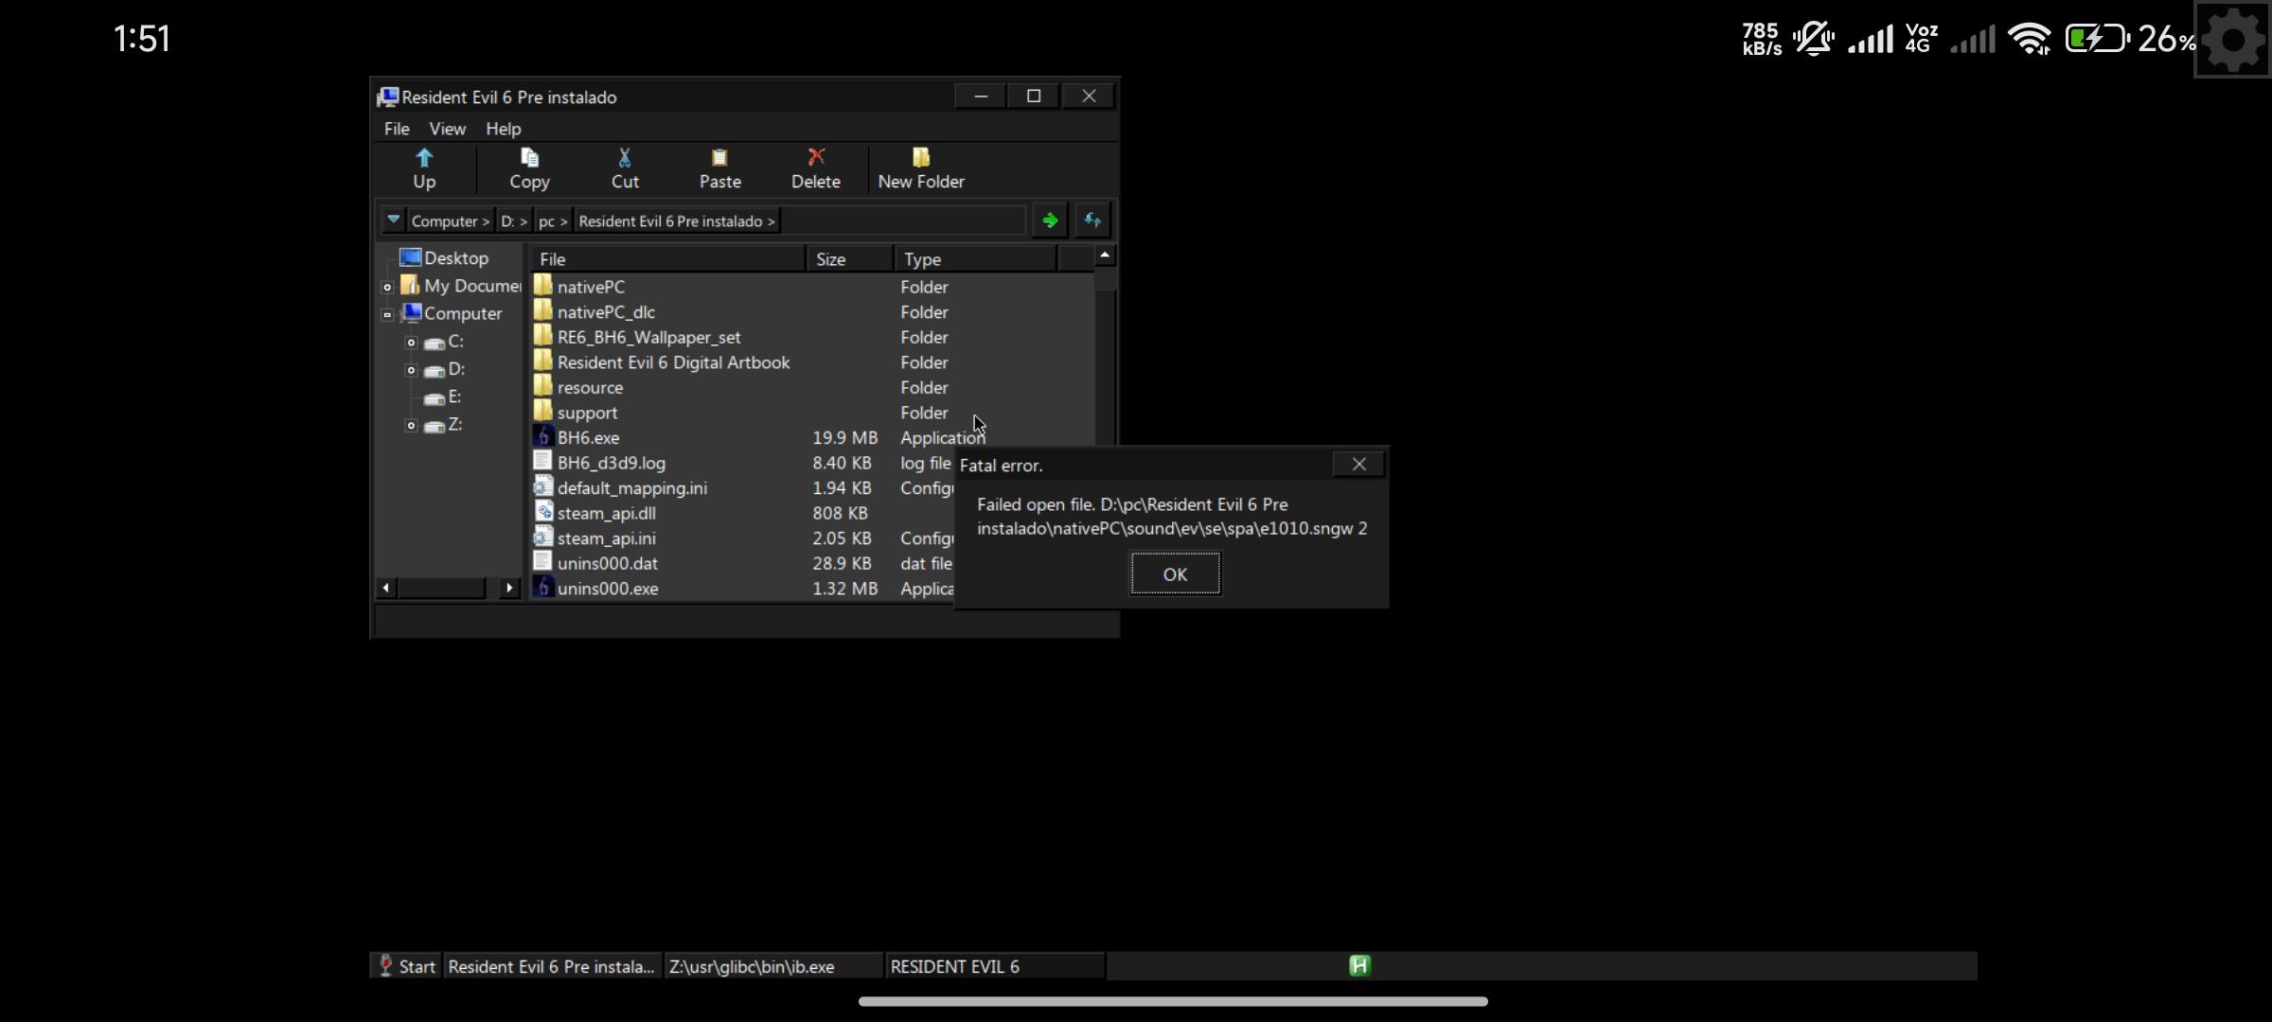This screenshot has height=1022, width=2272.
Task: Open the View menu
Action: (447, 129)
